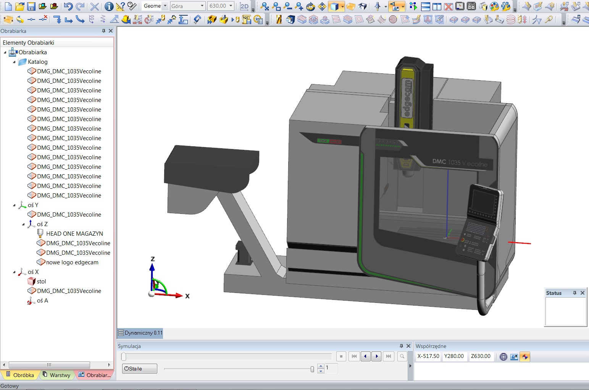Screen dimensions: 589x390
Task: Open the Góra view dropdown
Action: pos(202,6)
